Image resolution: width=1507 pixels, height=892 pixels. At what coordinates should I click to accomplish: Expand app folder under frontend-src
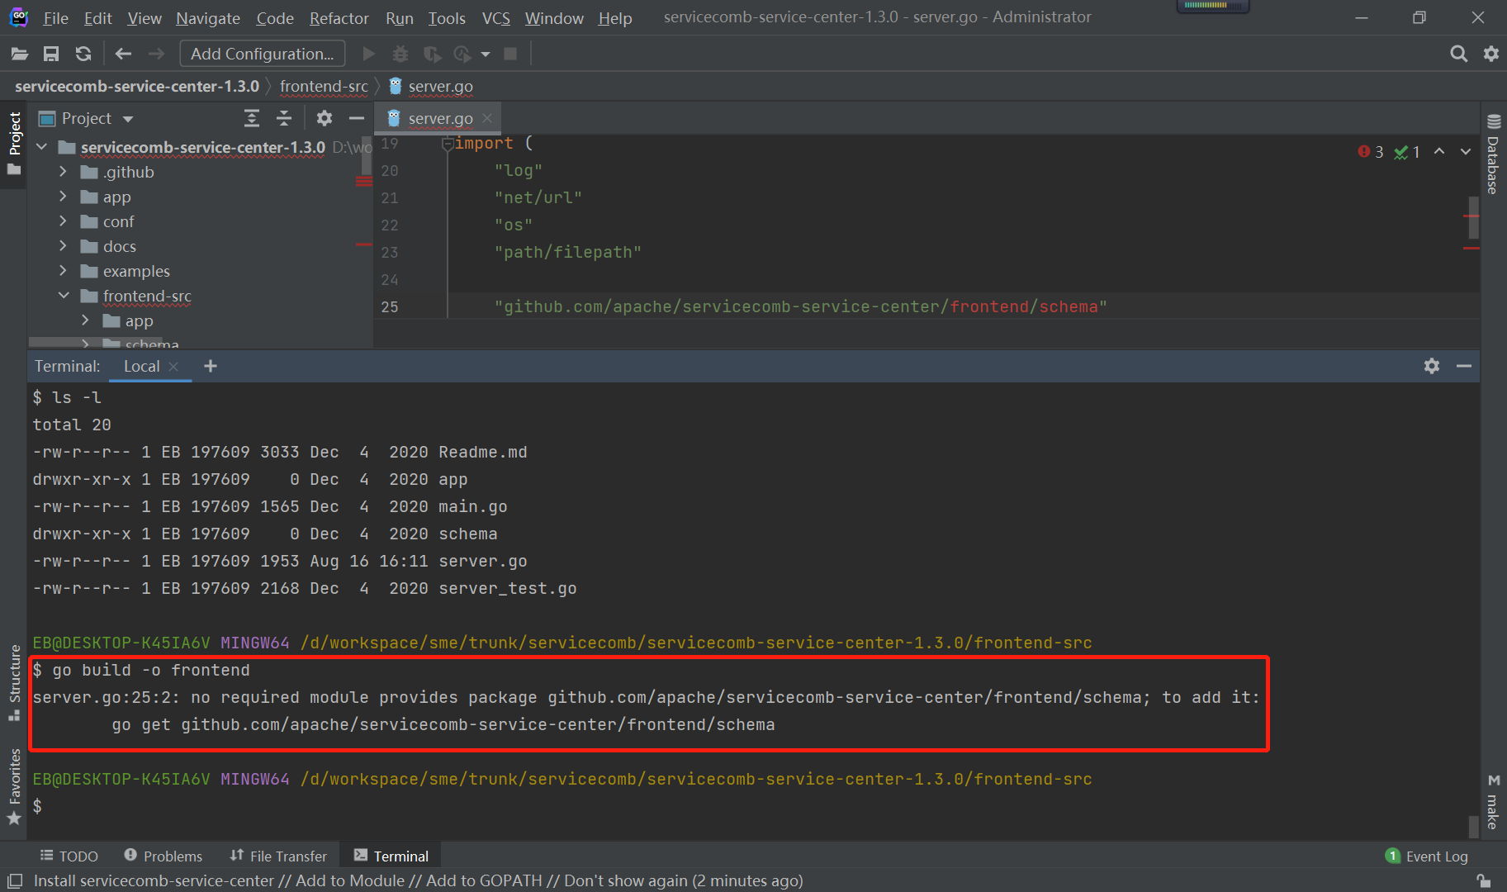(85, 320)
